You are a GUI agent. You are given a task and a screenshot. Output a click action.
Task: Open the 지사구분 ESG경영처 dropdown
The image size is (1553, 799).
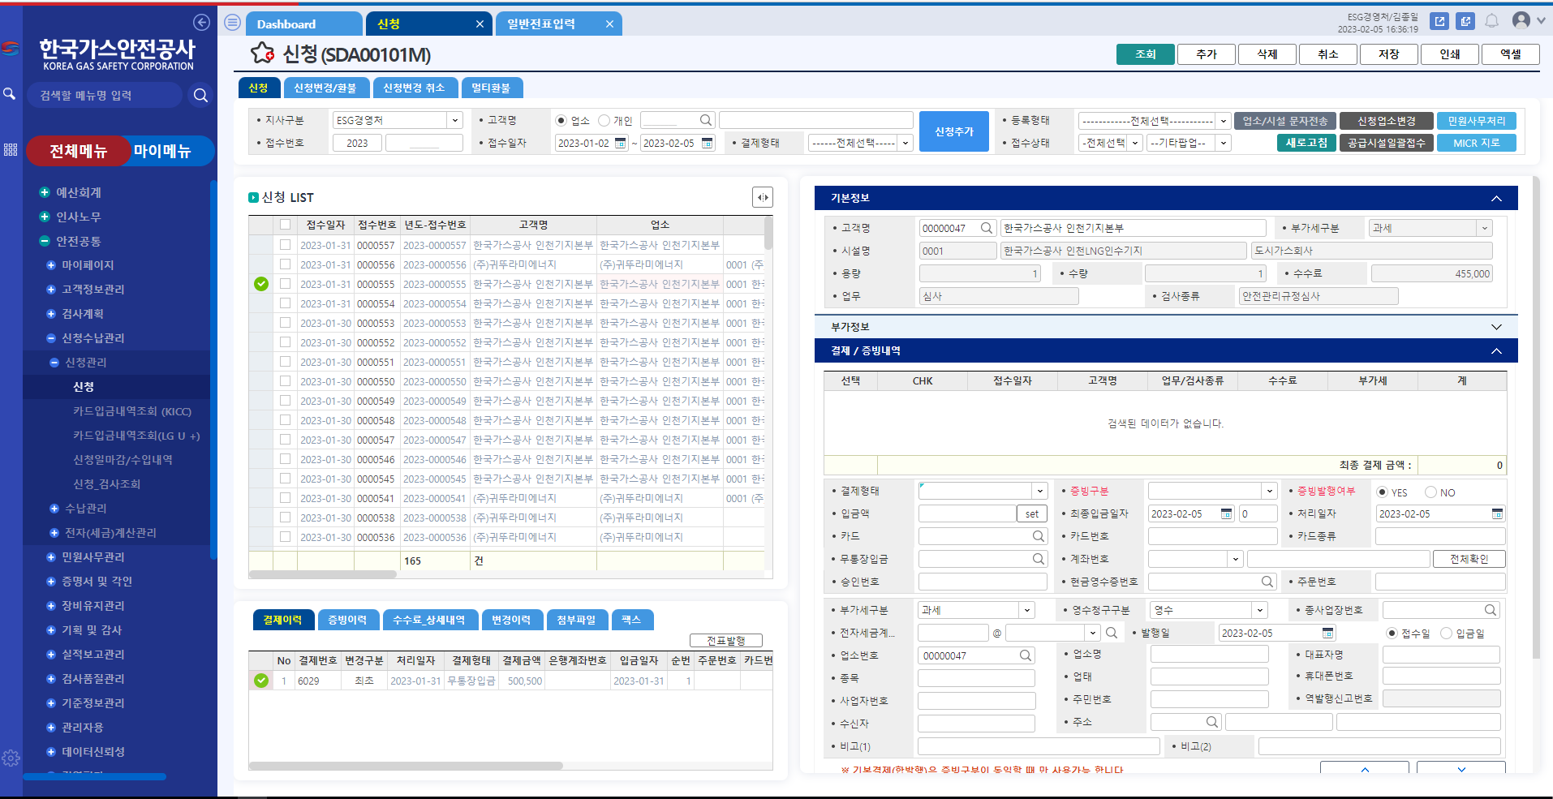point(454,121)
